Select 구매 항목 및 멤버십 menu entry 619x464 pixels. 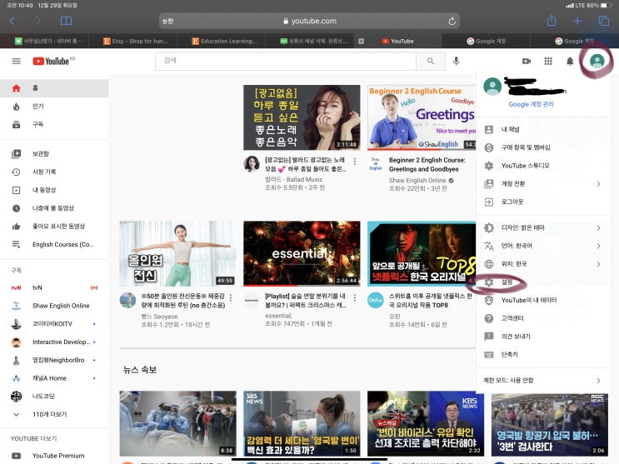tap(543, 147)
